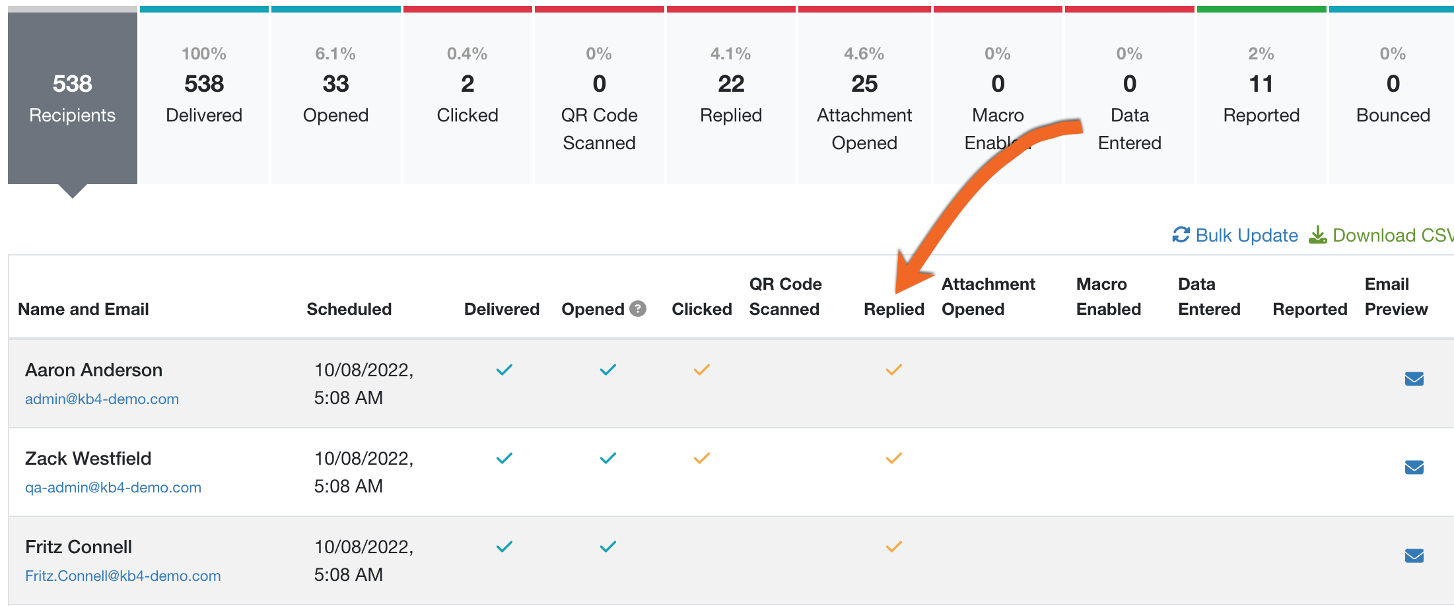This screenshot has width=1454, height=606.
Task: Sort by the Name and Email column header
Action: 83,309
